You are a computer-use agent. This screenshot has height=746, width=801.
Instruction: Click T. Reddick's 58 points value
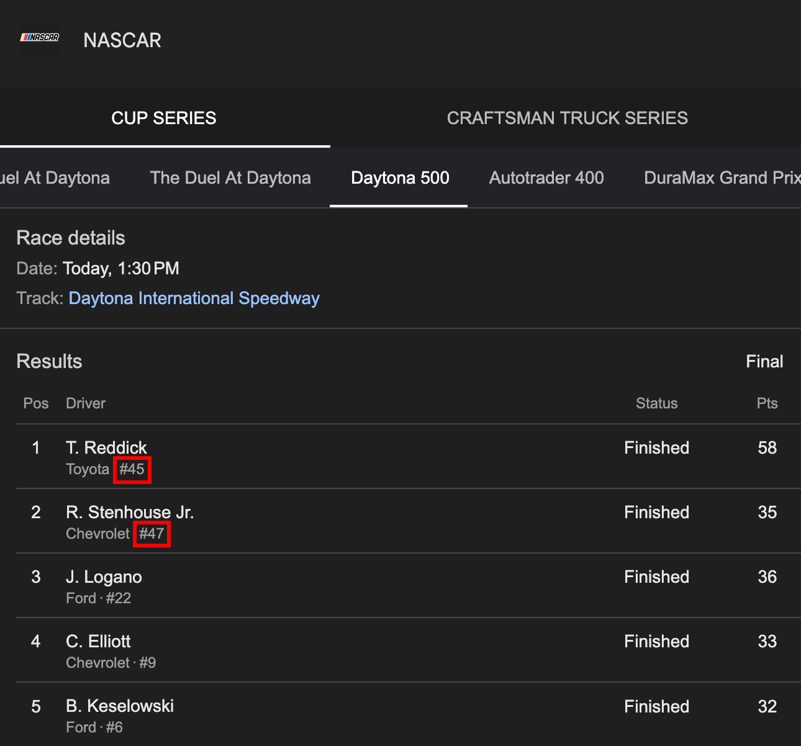tap(767, 447)
